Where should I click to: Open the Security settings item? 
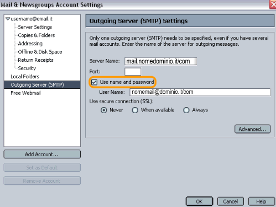tap(27, 68)
